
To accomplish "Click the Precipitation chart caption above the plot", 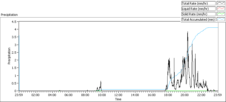I will (x=9, y=15).
